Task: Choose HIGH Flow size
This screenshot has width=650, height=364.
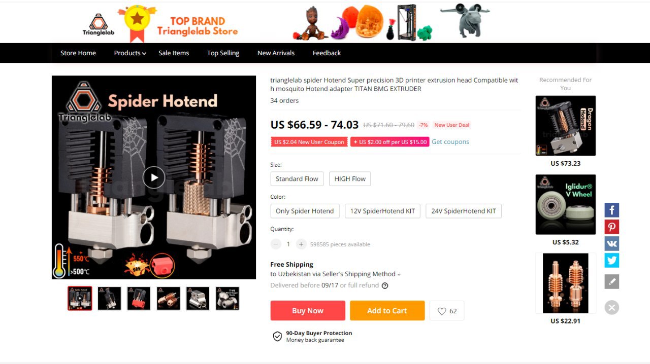Action: coord(350,179)
